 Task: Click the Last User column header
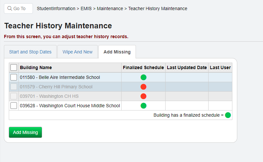[220, 67]
